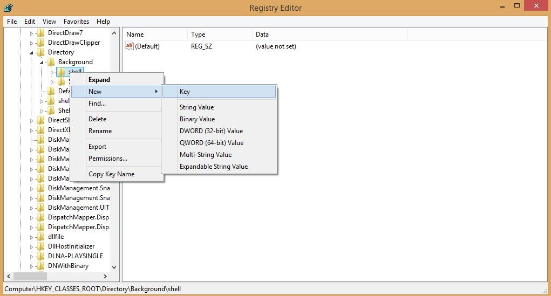Create a new Multi-String Value
The height and width of the screenshot is (296, 551).
point(219,155)
